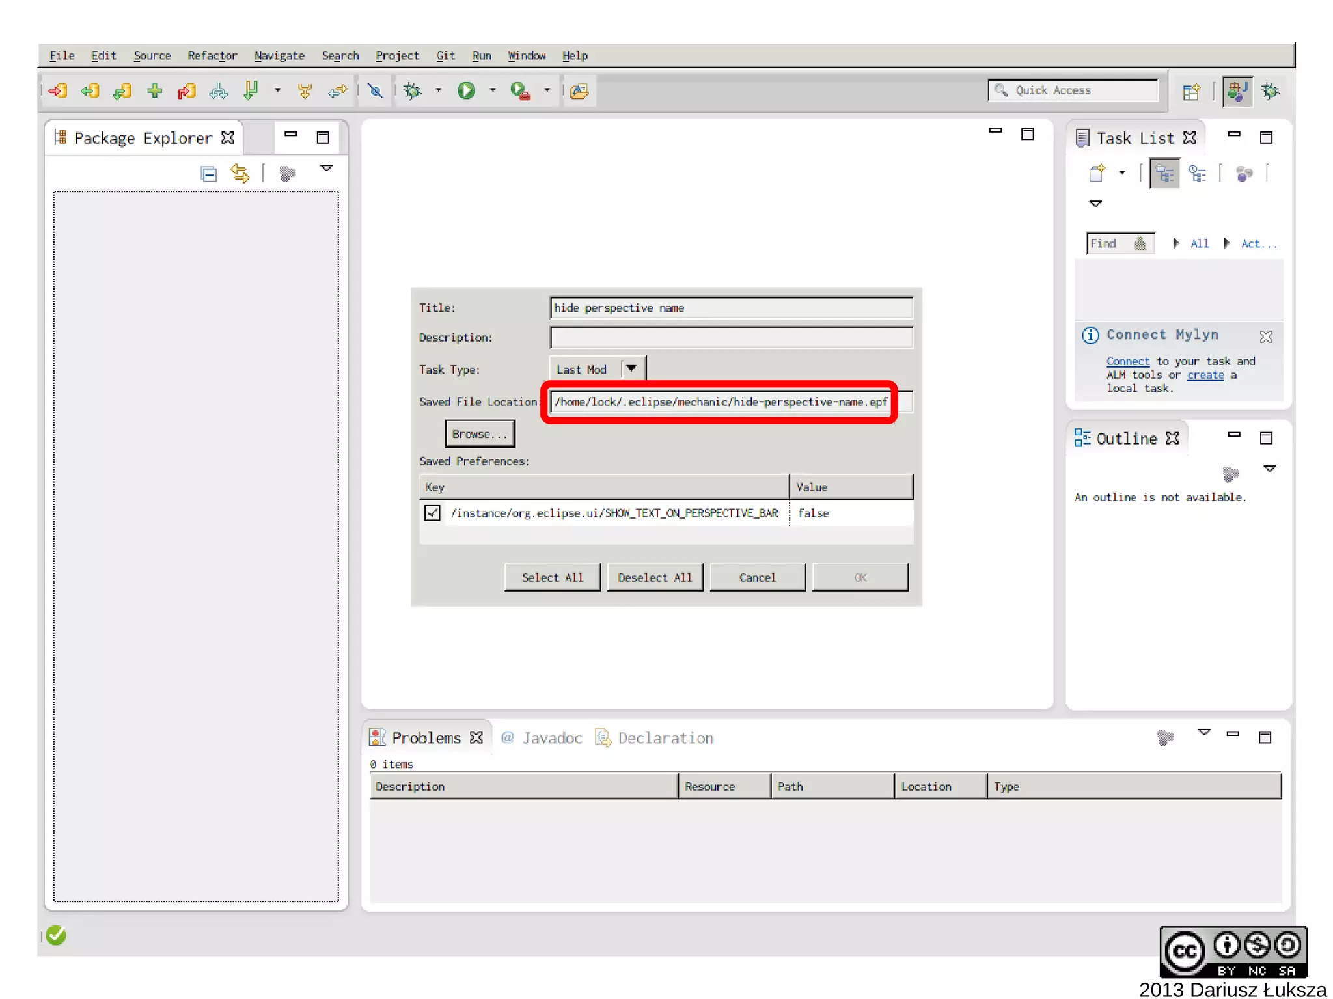1333x999 pixels.
Task: Toggle Skip All Breakpoints icon
Action: point(375,90)
